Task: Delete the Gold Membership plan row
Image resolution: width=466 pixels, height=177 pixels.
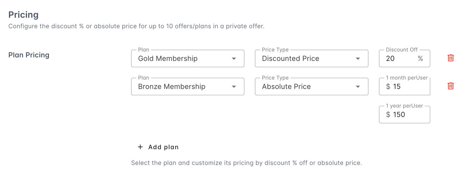Action: pos(450,58)
